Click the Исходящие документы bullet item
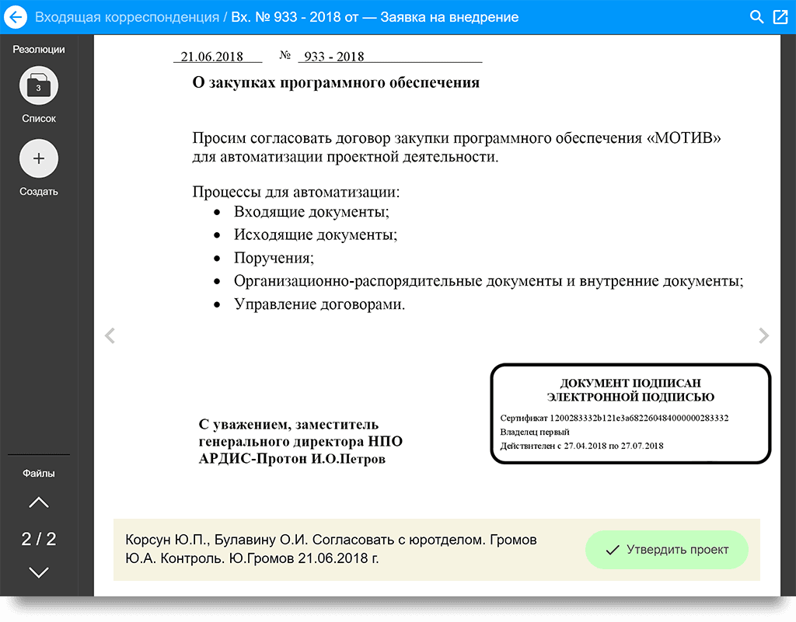The width and height of the screenshot is (796, 622). [316, 235]
